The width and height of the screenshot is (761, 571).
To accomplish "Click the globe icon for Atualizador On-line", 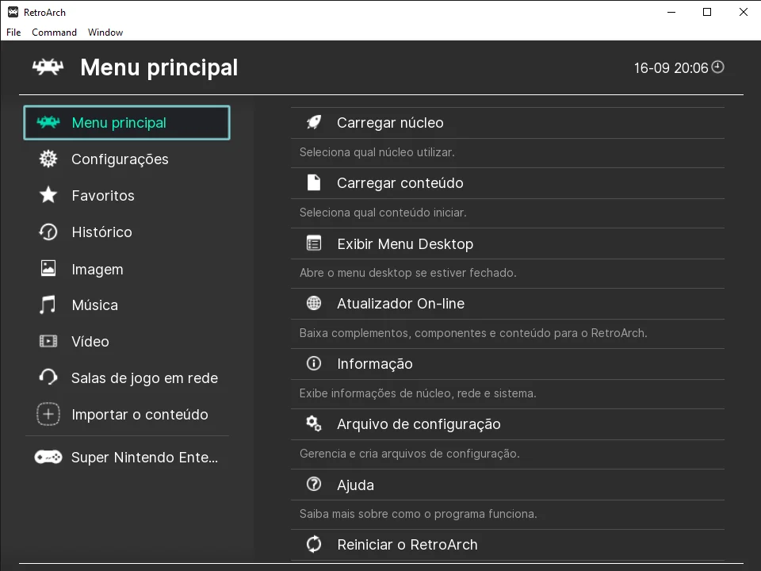I will (314, 304).
